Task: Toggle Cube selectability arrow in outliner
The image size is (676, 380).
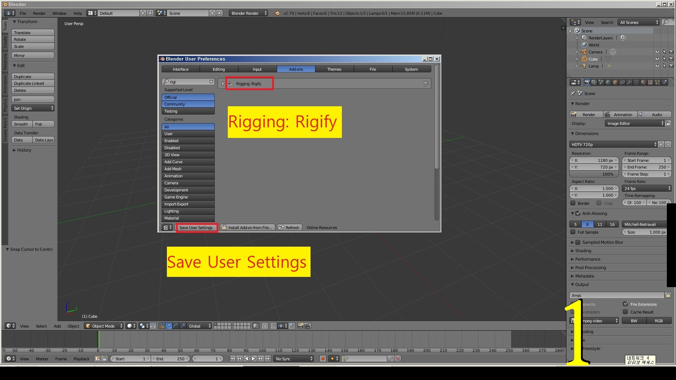Action: click(664, 59)
